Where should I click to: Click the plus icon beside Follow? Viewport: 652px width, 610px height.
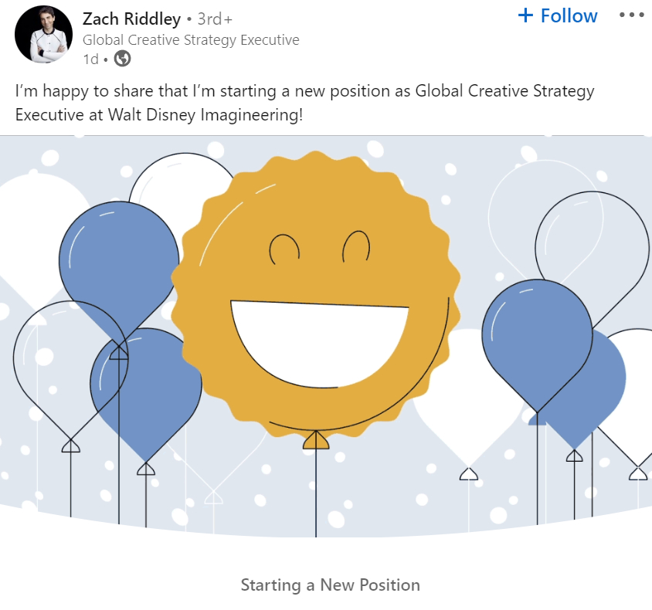click(x=526, y=15)
